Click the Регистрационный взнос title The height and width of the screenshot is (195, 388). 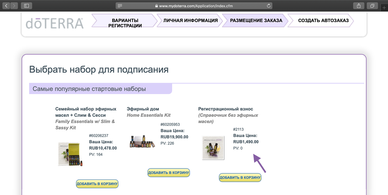[x=226, y=109]
